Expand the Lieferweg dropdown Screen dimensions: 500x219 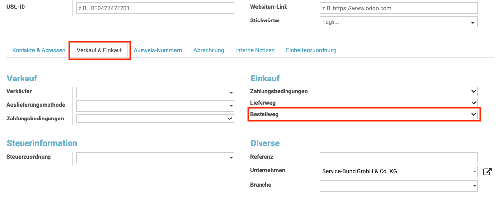click(398, 103)
